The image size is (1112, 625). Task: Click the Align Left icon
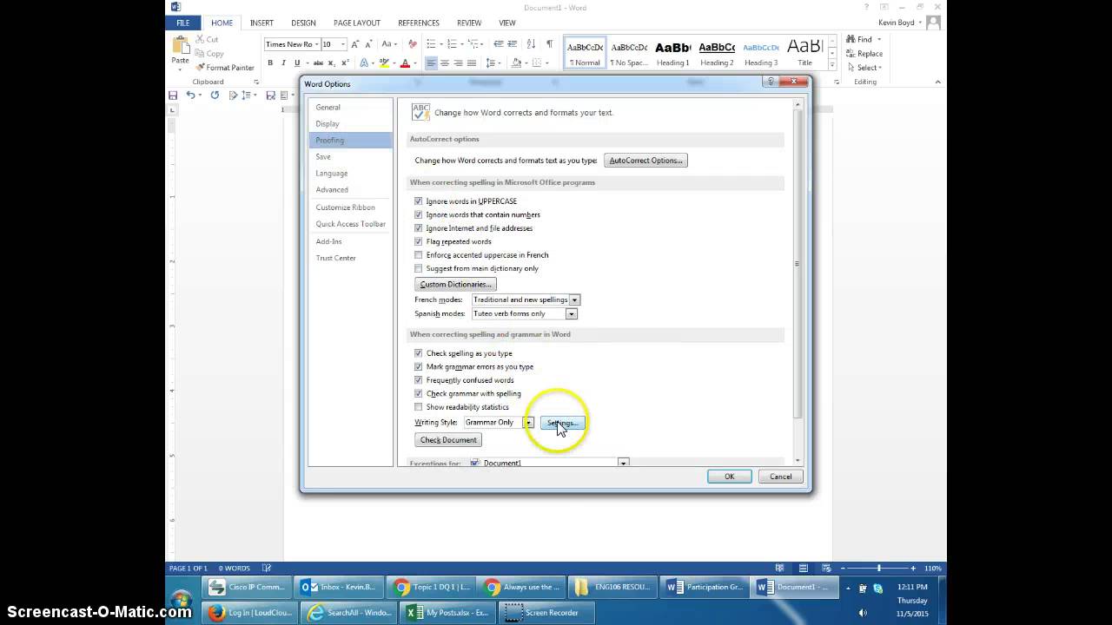[431, 62]
